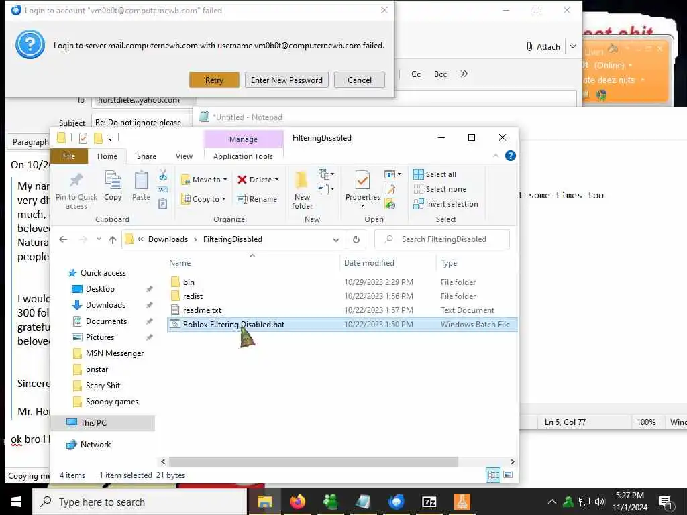Click Retry in the login failed dialog

click(x=214, y=80)
